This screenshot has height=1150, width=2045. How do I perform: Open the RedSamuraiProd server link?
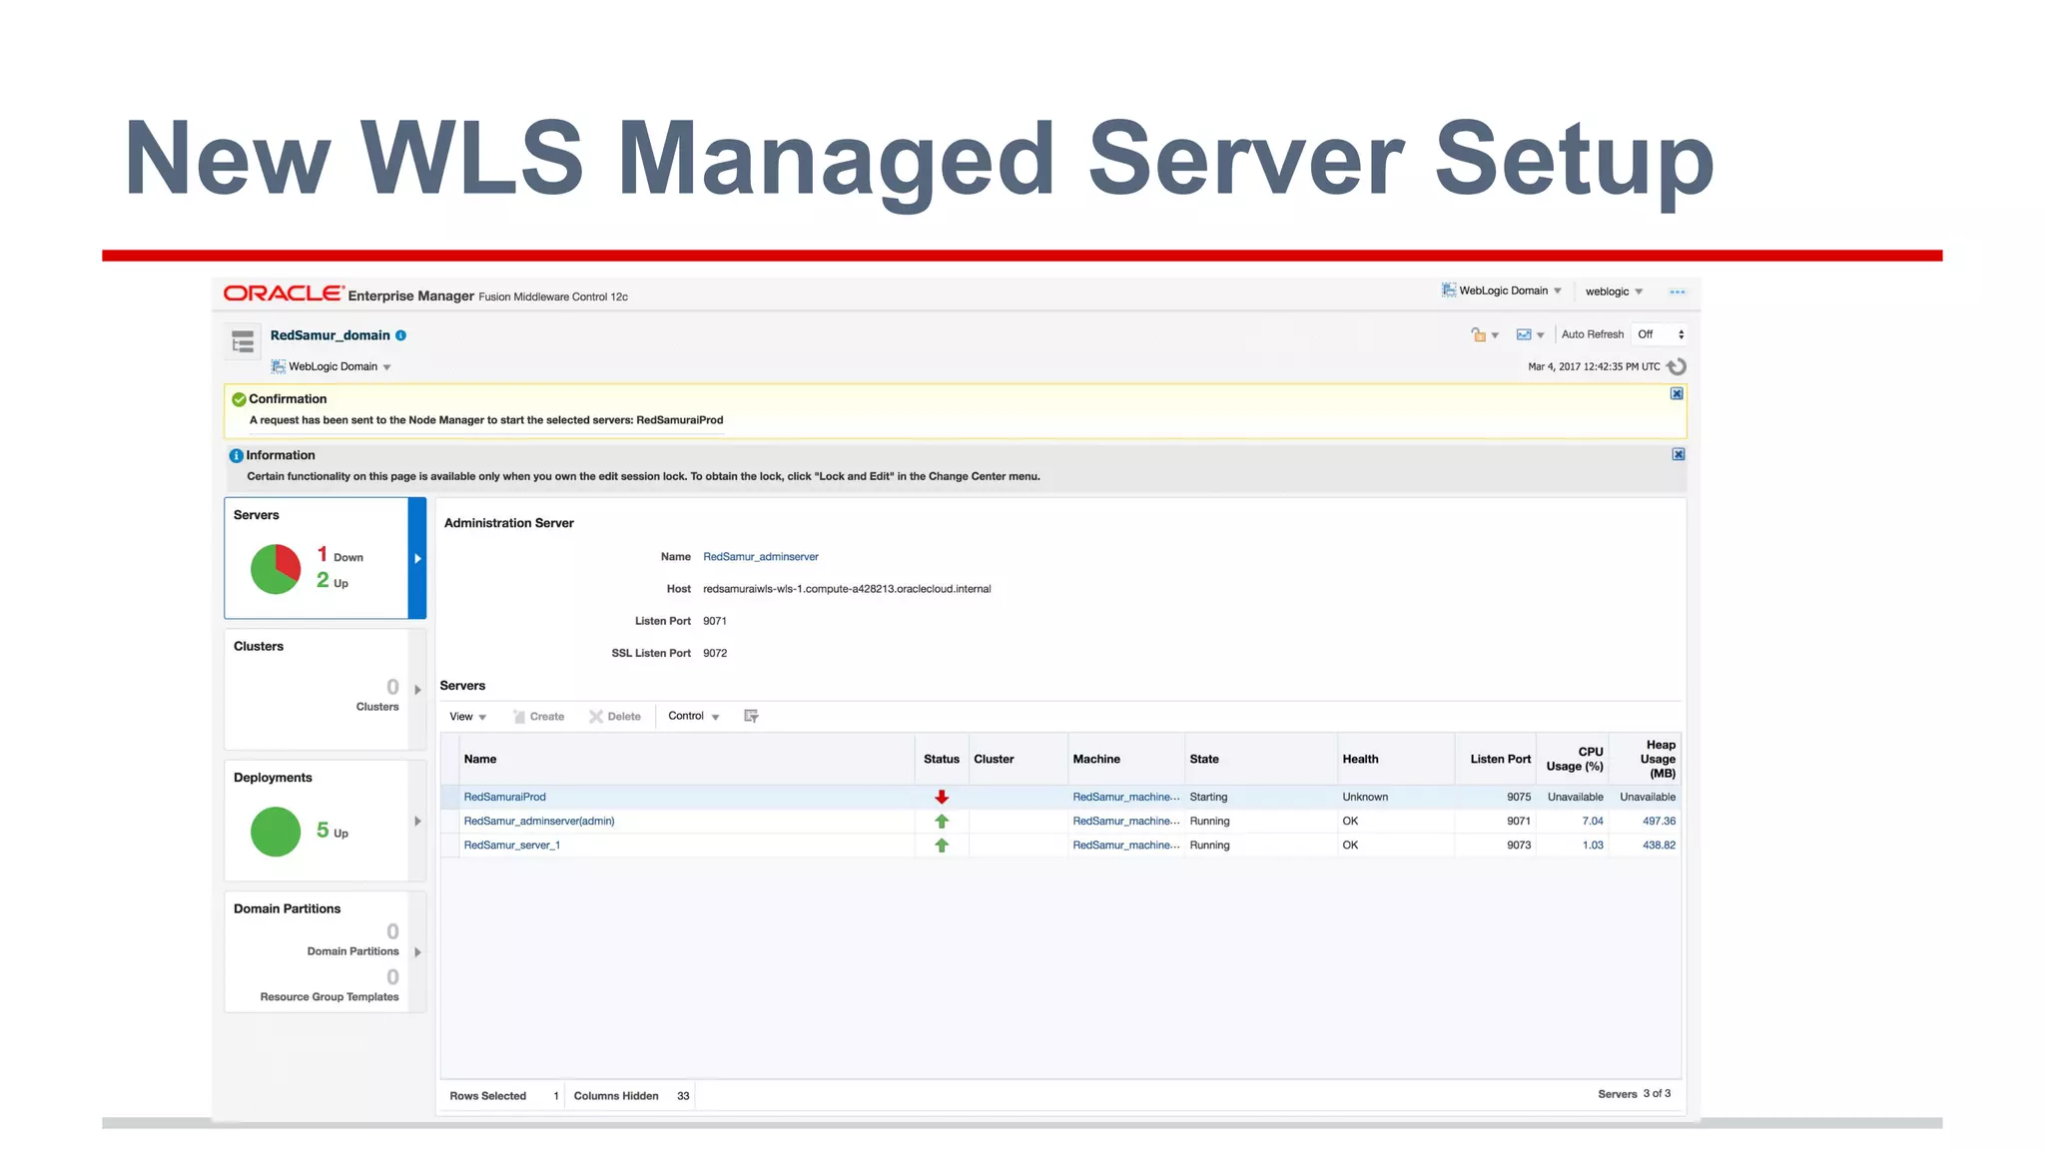point(504,797)
